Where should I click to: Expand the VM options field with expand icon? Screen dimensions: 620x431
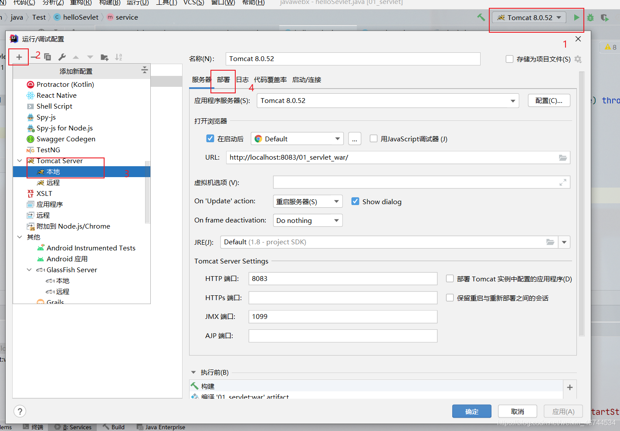tap(563, 182)
